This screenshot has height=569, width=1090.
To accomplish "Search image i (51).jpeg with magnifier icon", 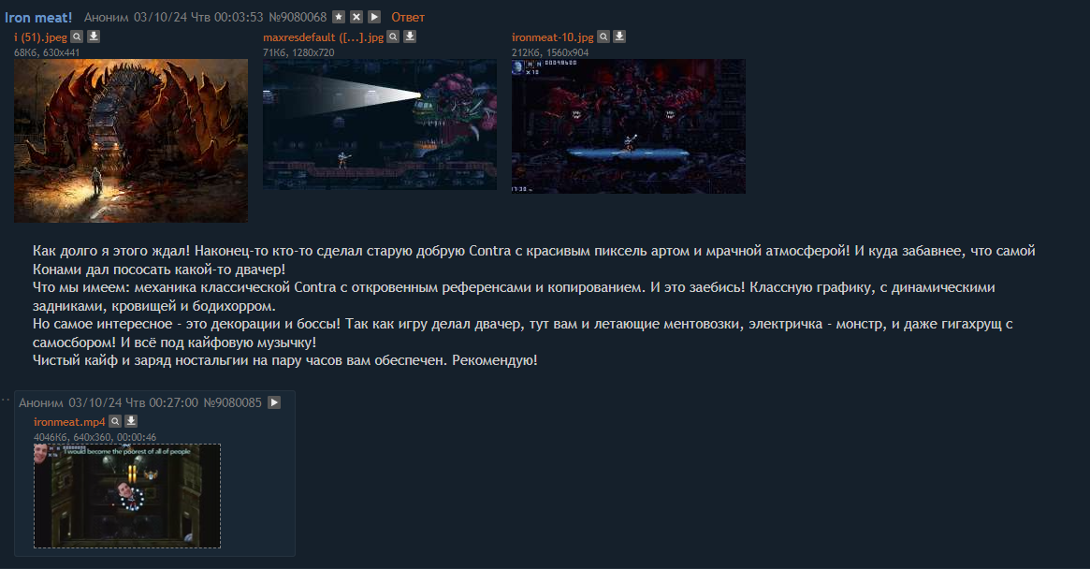I will 77,36.
